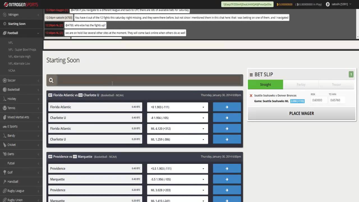The width and height of the screenshot is (359, 202).
Task: Click the Golf icon in sidebar
Action: click(4, 173)
